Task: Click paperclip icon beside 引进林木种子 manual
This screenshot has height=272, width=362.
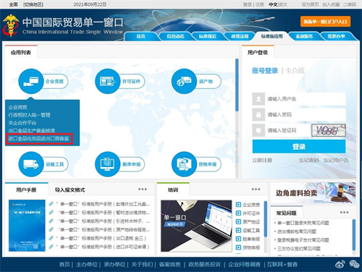Action: coord(51,221)
